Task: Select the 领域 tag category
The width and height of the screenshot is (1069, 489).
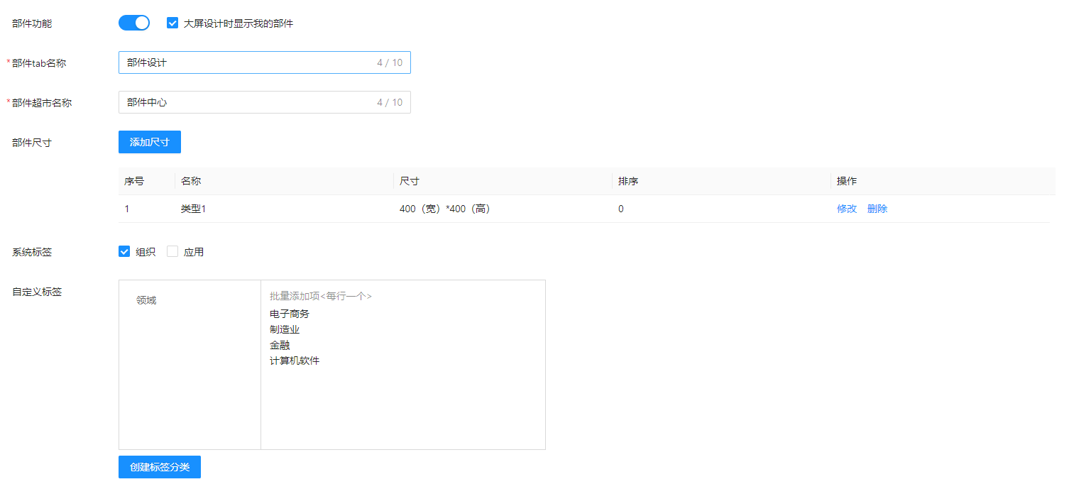Action: (x=146, y=300)
